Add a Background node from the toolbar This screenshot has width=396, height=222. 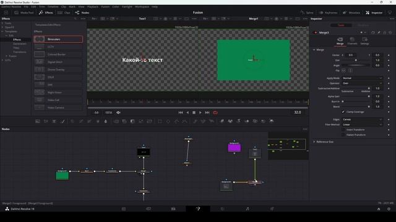(38, 121)
